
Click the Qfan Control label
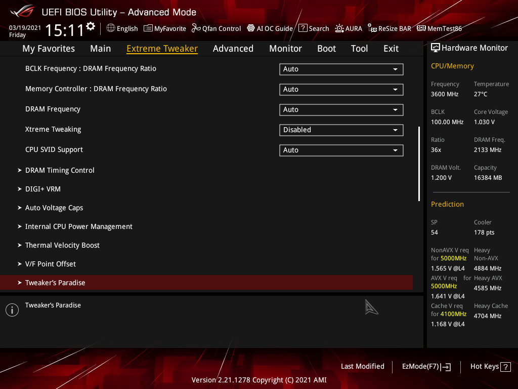222,29
